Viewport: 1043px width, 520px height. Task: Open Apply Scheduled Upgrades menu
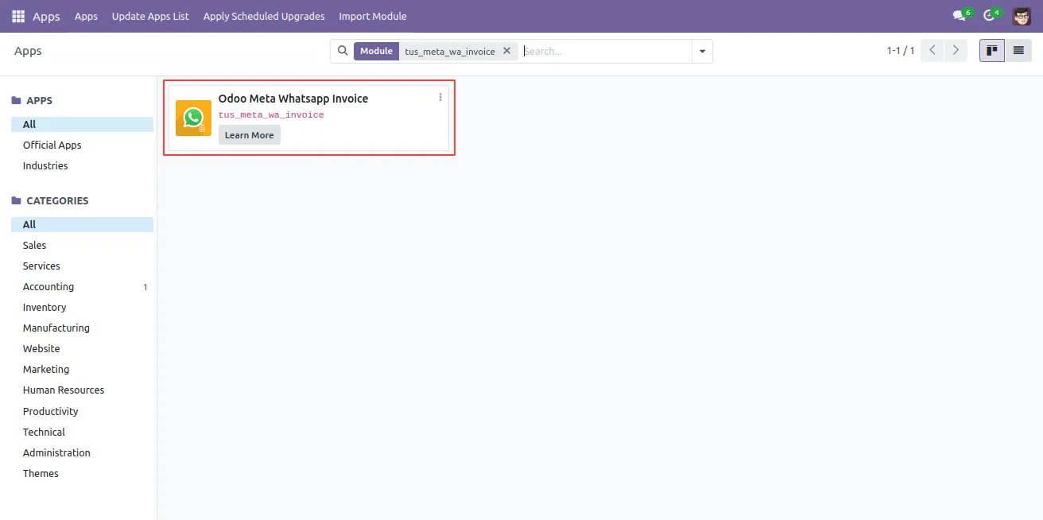[264, 16]
